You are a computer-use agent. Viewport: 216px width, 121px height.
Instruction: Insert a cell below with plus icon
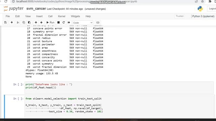(12, 23)
